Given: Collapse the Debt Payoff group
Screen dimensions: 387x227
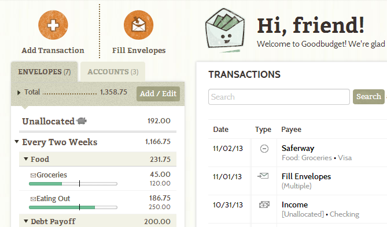Looking at the screenshot, I should click(x=25, y=221).
